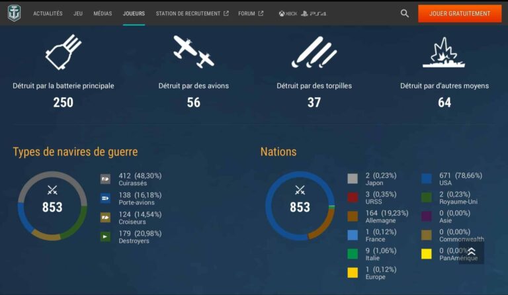Open the Médias menu

103,13
